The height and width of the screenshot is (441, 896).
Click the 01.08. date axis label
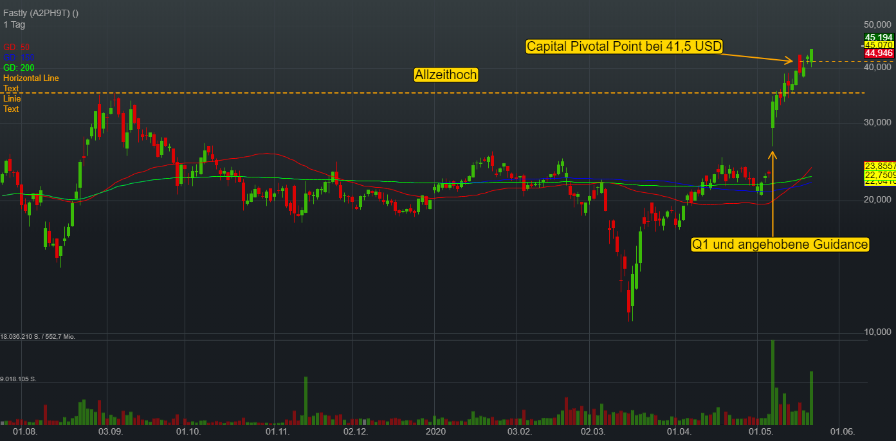tap(24, 431)
